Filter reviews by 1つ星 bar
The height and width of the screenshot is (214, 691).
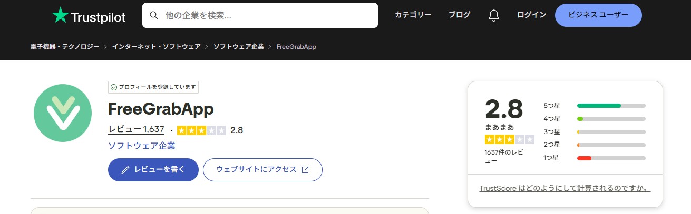click(611, 158)
